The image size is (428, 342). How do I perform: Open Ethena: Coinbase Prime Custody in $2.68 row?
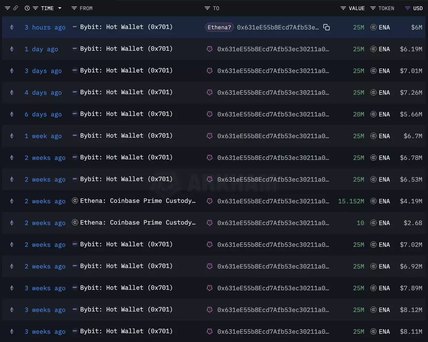(x=138, y=223)
